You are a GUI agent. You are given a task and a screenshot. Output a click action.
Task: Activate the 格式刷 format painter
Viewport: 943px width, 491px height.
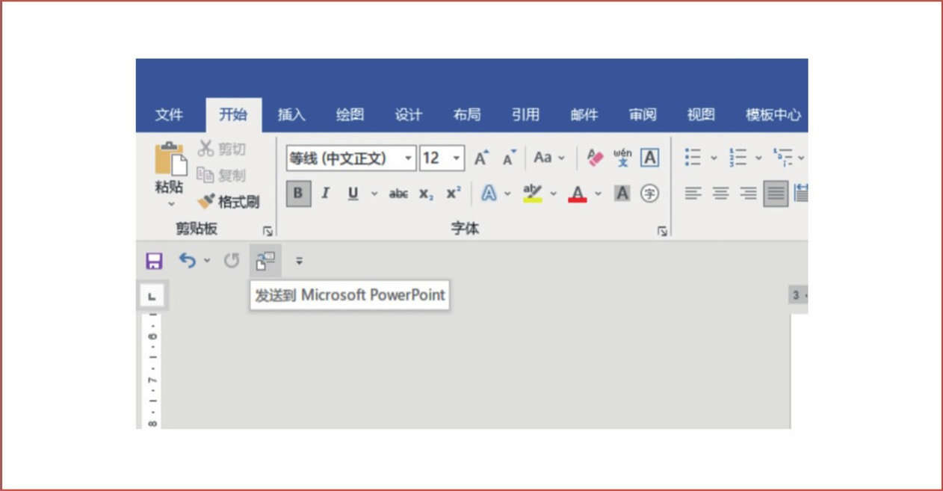click(228, 201)
